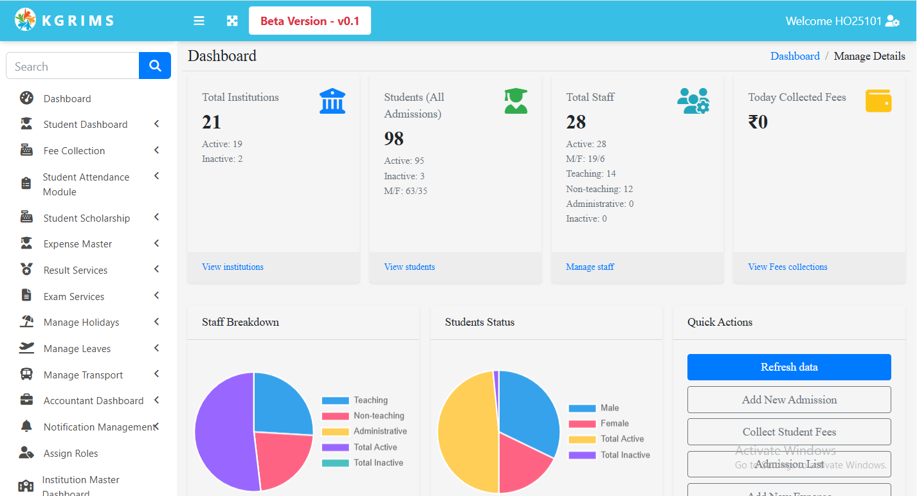Expand the Manage Transport chevron
Image resolution: width=917 pixels, height=496 pixels.
[x=156, y=375]
